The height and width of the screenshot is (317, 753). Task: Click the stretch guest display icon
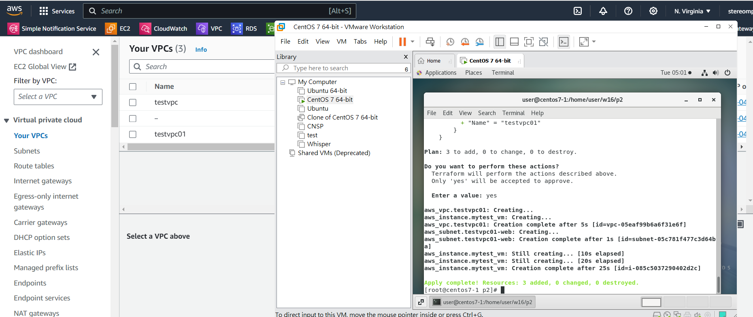point(584,42)
